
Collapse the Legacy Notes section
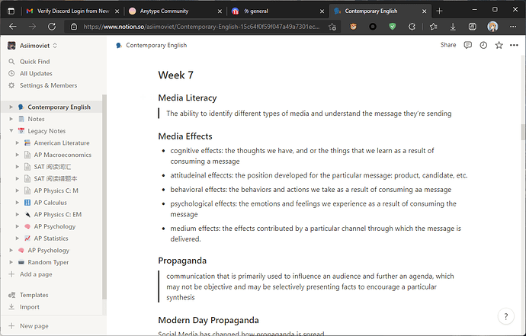coord(11,131)
